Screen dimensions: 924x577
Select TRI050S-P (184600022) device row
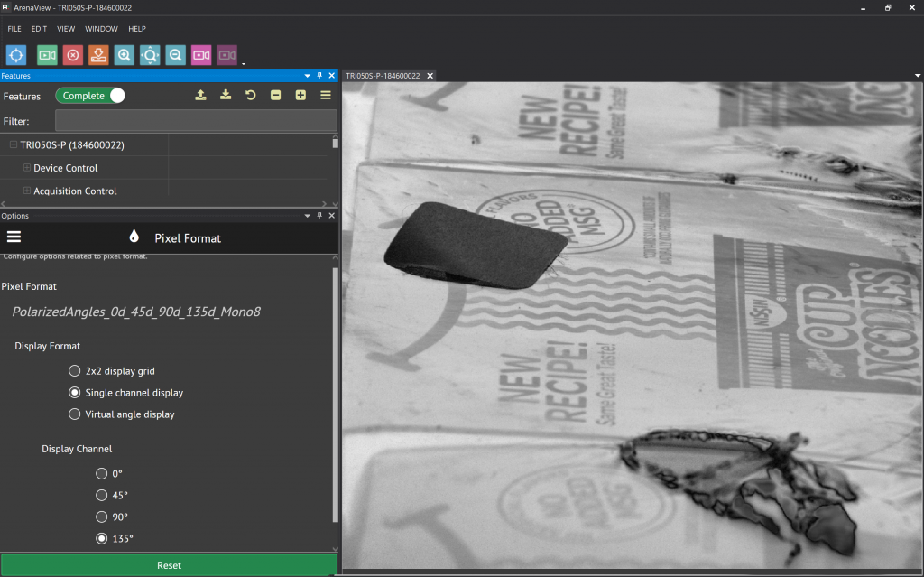pos(72,144)
